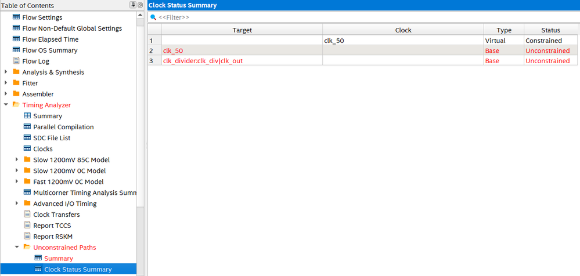Click the tree scrollbar up arrow
Image resolution: width=580 pixels, height=276 pixels.
pyautogui.click(x=140, y=15)
